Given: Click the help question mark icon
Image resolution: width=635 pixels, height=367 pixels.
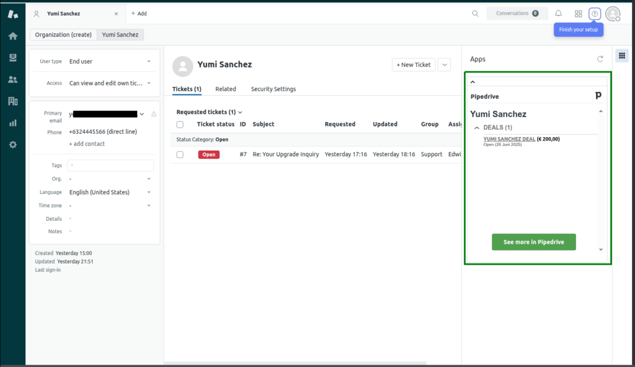Looking at the screenshot, I should point(595,14).
